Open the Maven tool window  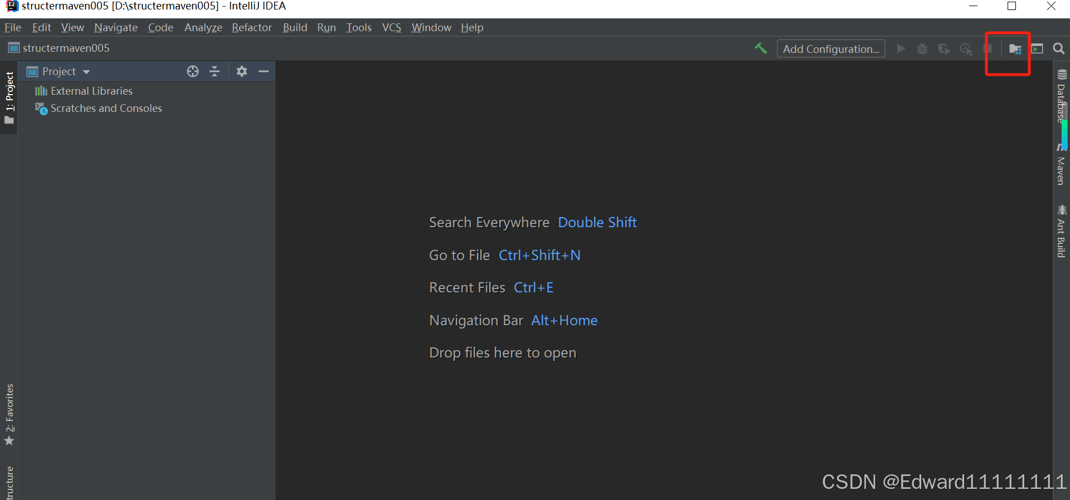(x=1062, y=165)
